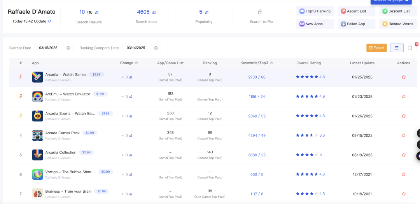
Task: Open the keywords link 2733 / 88
Action: [x=257, y=77]
